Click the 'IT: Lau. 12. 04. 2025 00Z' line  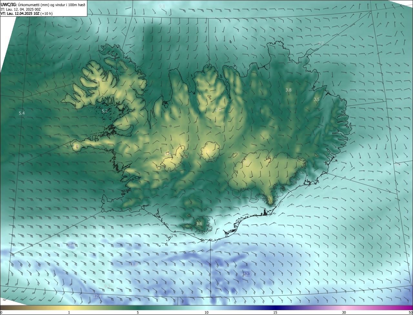click(21, 9)
